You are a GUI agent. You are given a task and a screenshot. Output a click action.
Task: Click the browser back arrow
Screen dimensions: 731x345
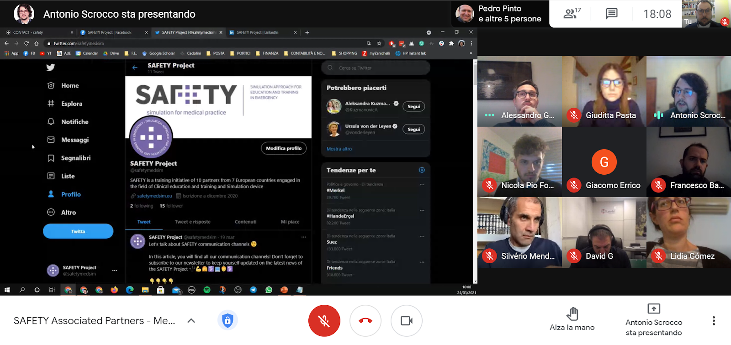coord(6,43)
